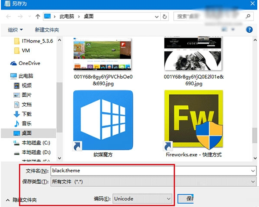Open the 组织 menu

16,30
